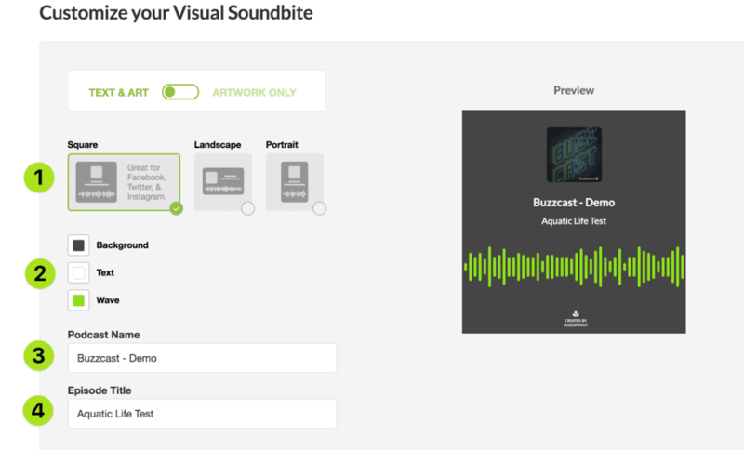Click the ARTWORK ONLY label
744x450 pixels.
pos(254,92)
